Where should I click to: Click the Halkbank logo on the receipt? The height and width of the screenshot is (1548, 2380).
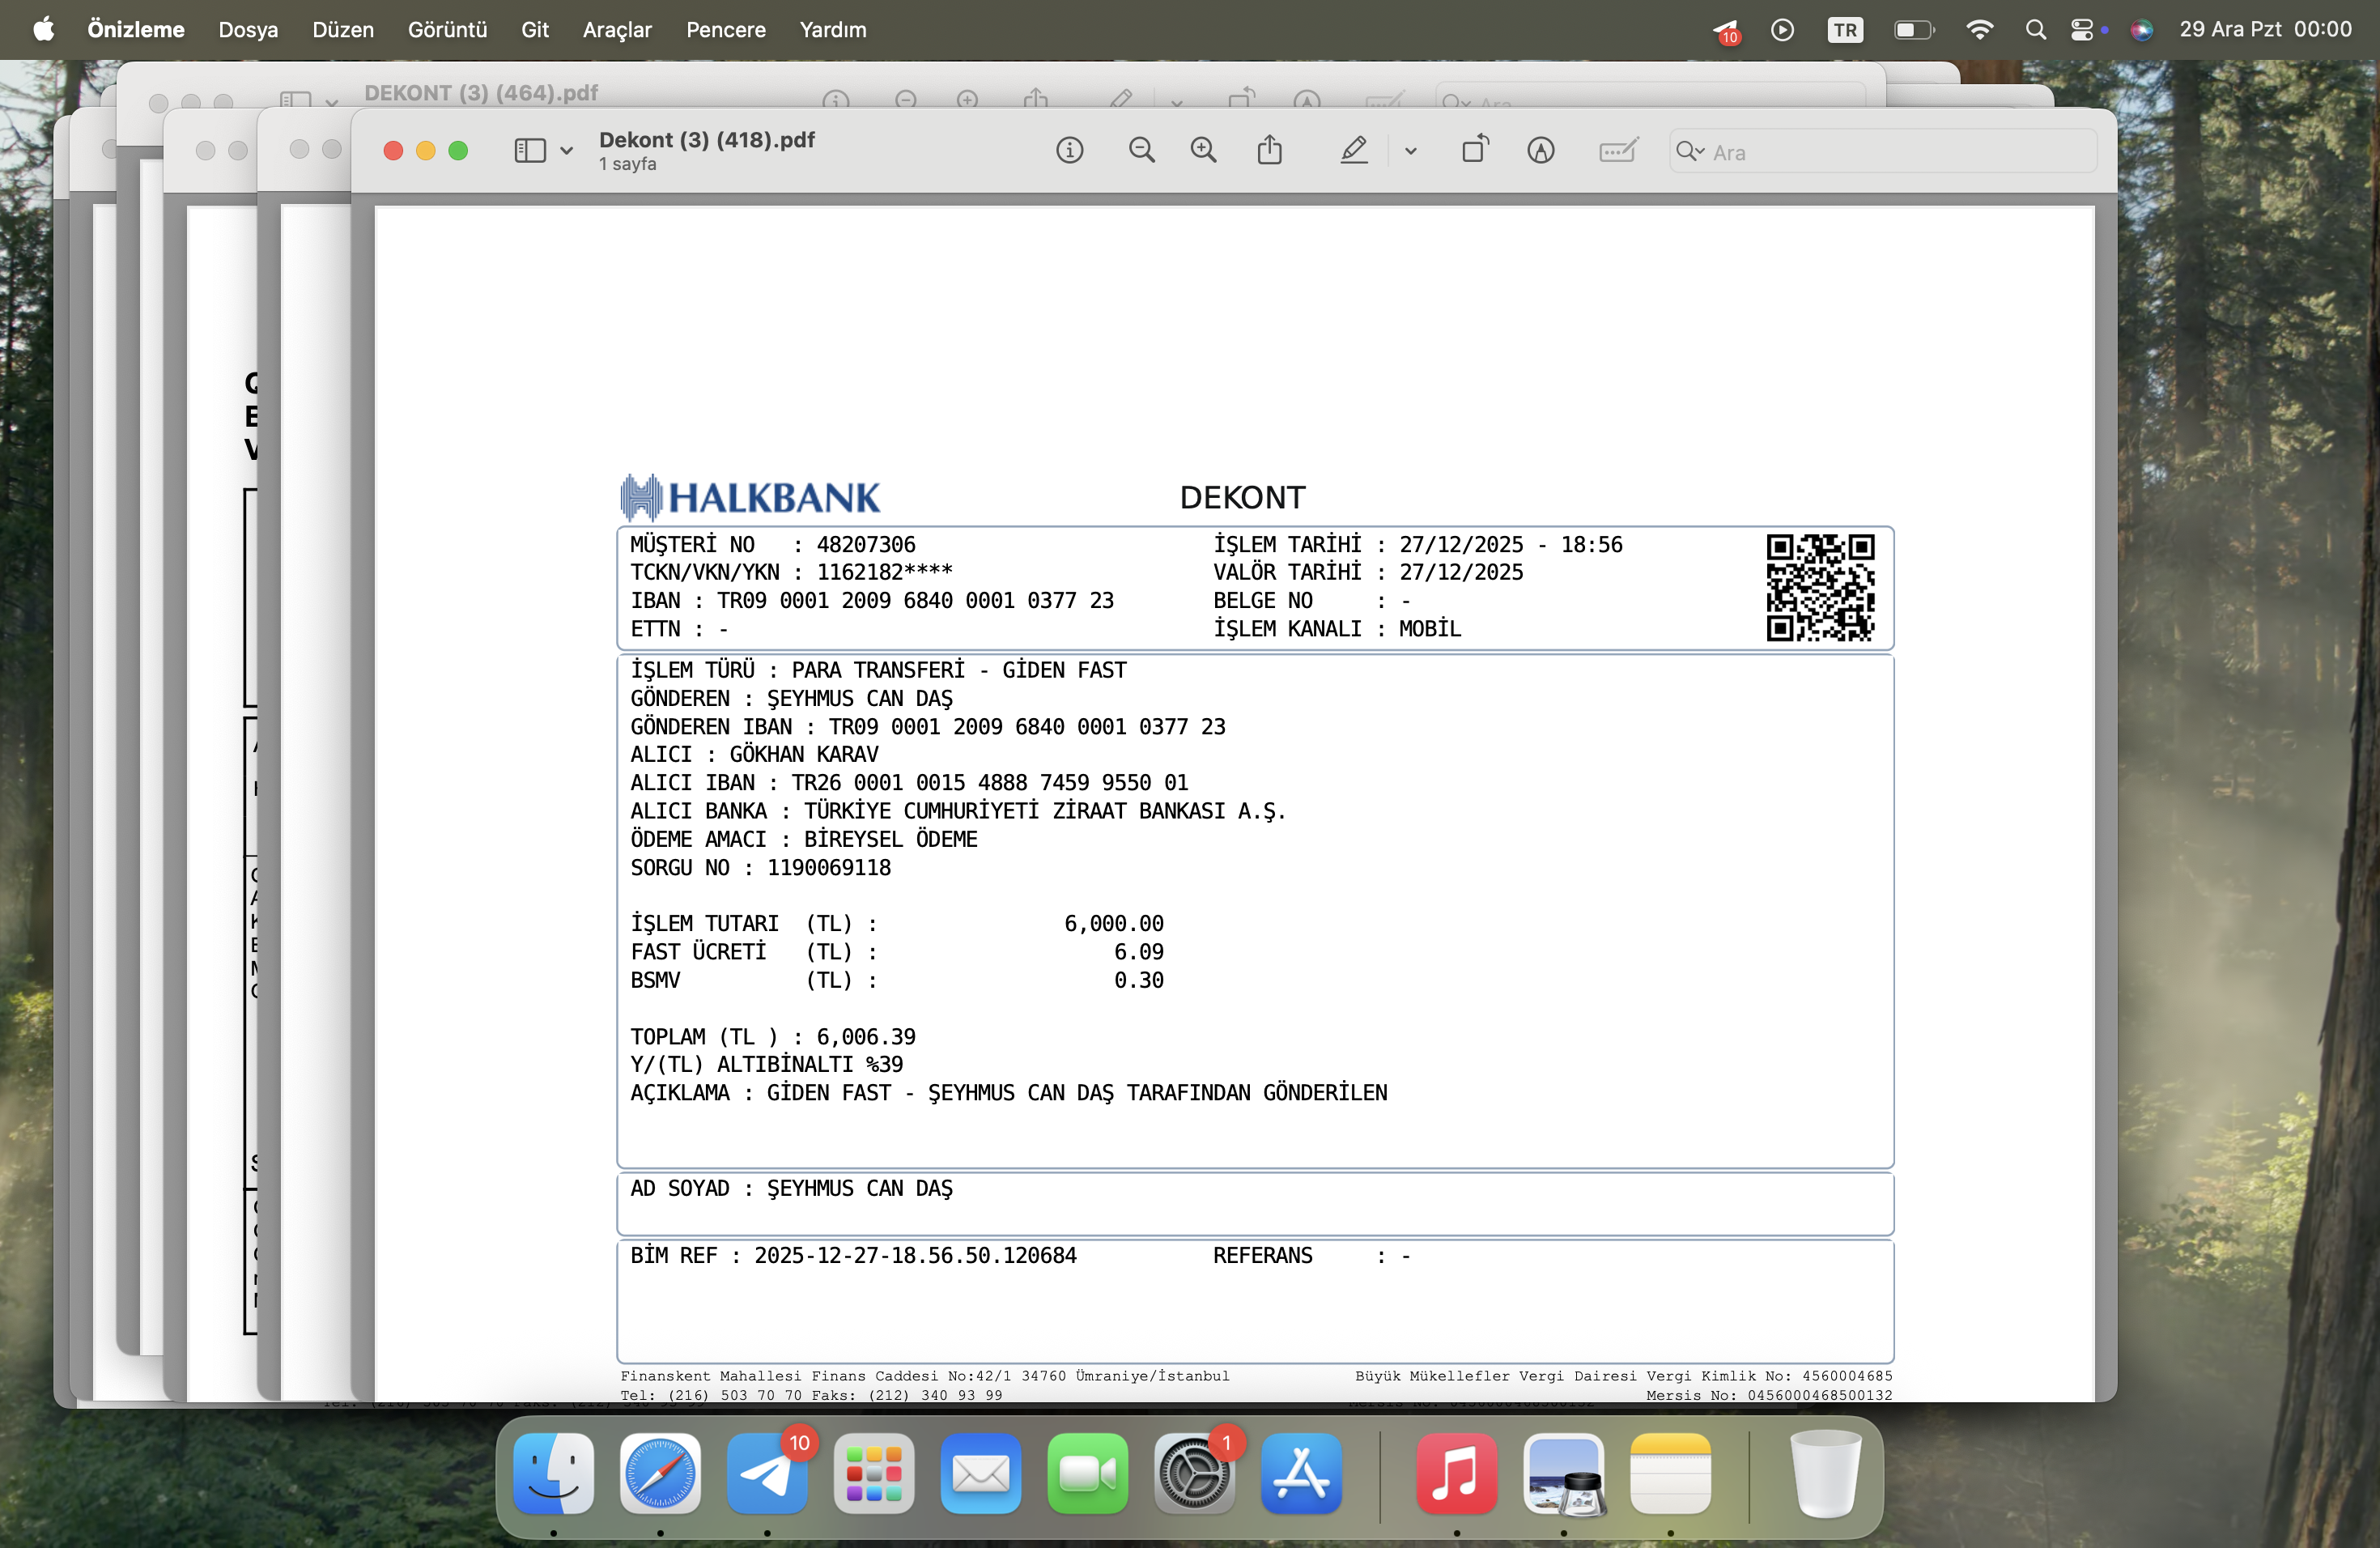(750, 497)
